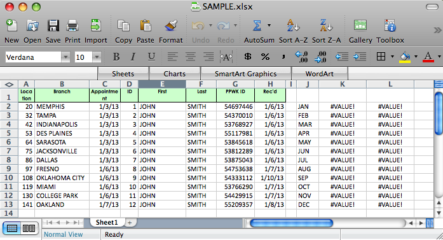Toggle Italic formatting
Viewport: 443px width, 240px height.
click(133, 57)
